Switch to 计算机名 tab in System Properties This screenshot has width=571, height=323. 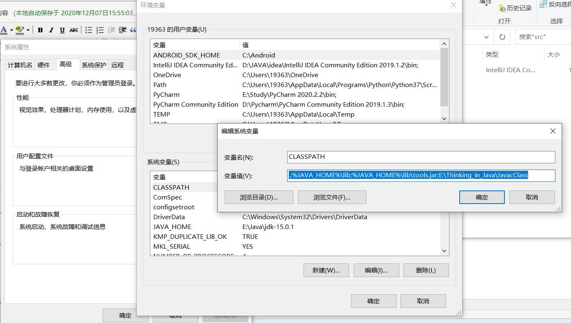(20, 65)
